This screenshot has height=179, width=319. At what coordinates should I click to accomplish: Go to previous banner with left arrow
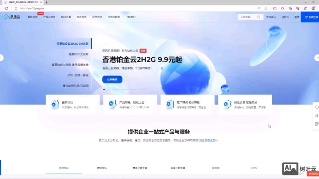click(x=1, y=58)
